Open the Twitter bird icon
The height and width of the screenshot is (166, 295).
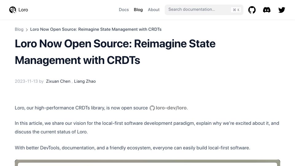point(282,10)
